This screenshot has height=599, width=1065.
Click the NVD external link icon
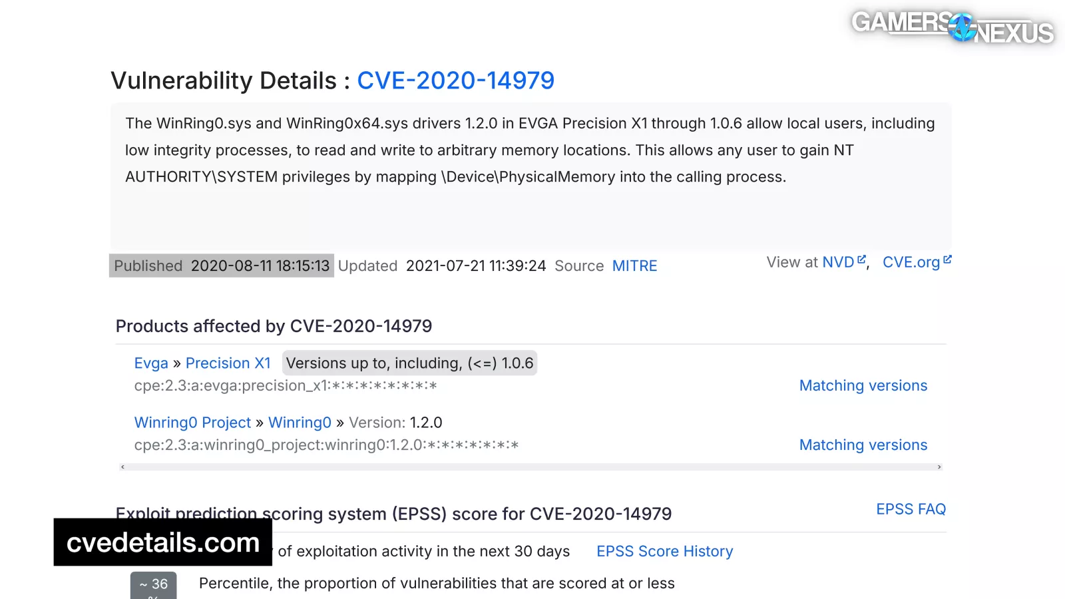point(861,260)
